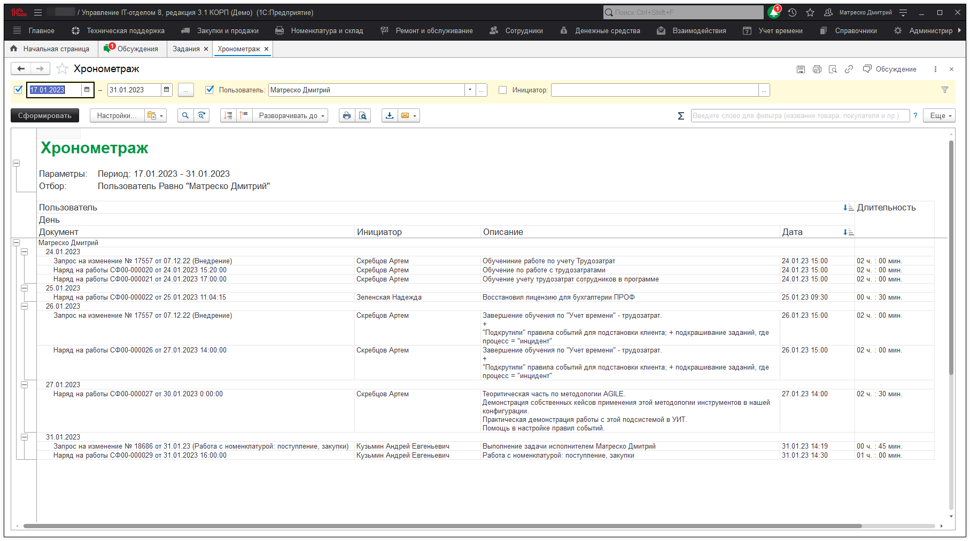Uncheck the Пользователь filter checkbox

click(209, 90)
